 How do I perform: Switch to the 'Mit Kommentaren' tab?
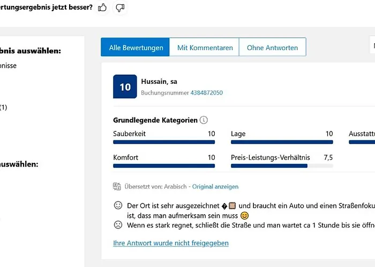coord(205,48)
